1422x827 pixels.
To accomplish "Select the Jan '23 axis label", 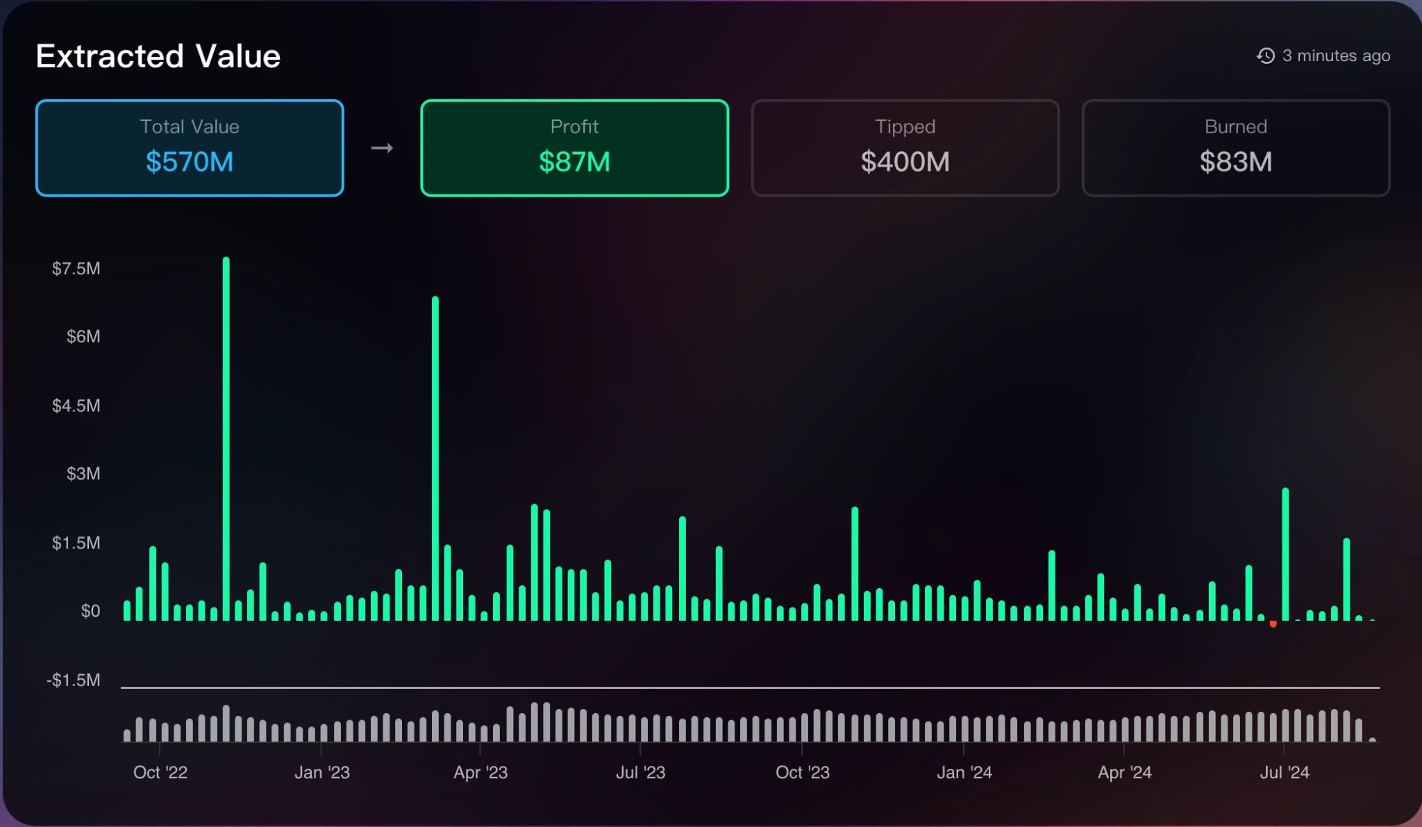I will [x=323, y=772].
